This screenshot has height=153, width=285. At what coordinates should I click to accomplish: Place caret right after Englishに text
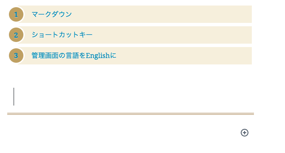click(117, 56)
